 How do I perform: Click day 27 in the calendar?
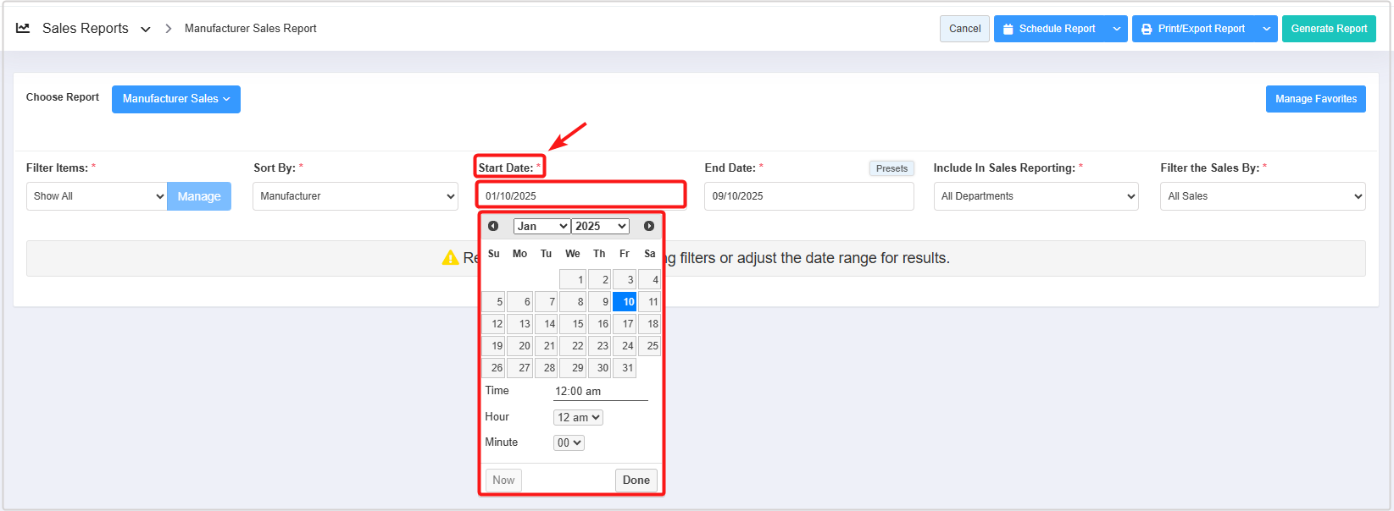click(519, 367)
